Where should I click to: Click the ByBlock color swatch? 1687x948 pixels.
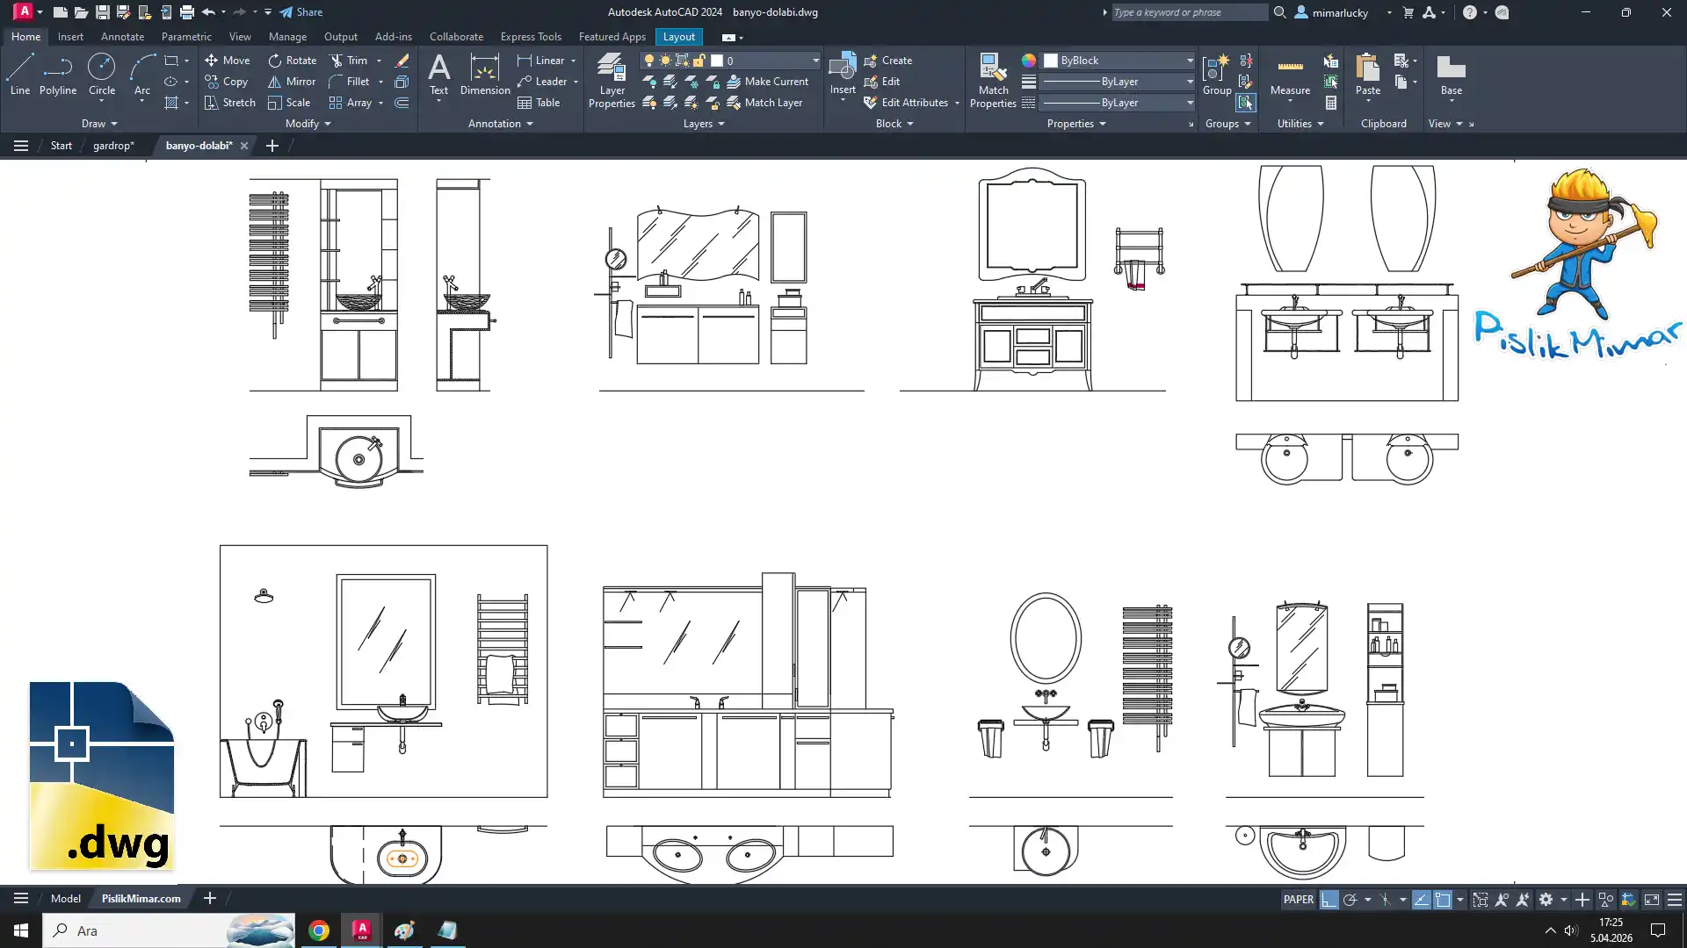pos(1051,61)
